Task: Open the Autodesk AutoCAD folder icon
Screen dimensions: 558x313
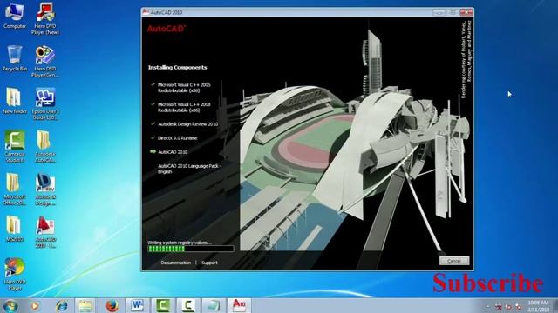Action: [x=45, y=147]
